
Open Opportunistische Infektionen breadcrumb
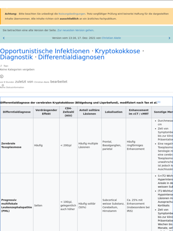45,51
